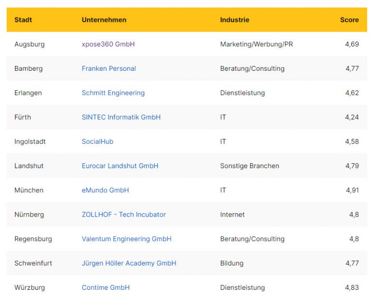Click the Unternehmen column header
This screenshot has height=300, width=372.
pyautogui.click(x=104, y=20)
